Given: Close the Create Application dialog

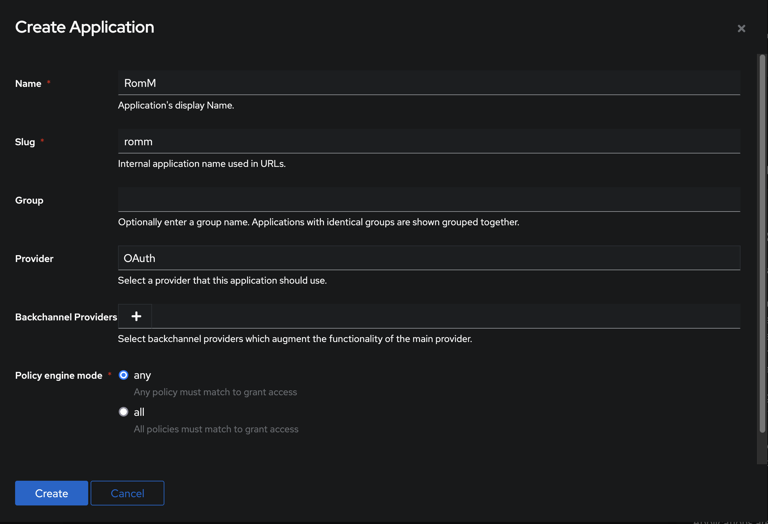Looking at the screenshot, I should [x=741, y=29].
